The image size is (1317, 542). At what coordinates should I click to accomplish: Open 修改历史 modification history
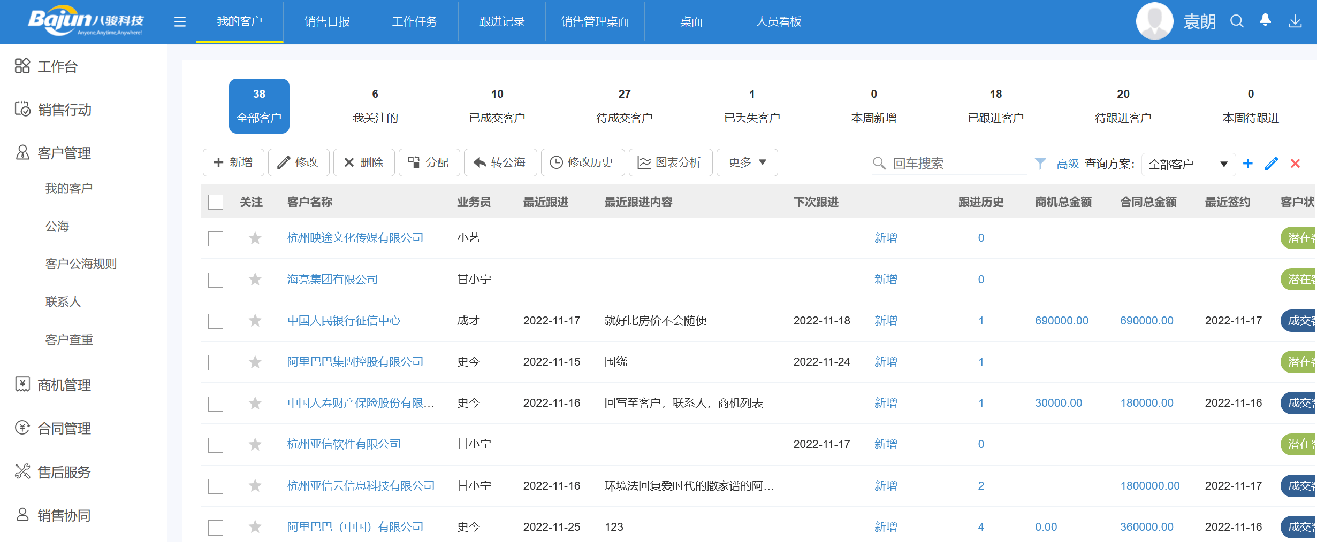tap(582, 162)
